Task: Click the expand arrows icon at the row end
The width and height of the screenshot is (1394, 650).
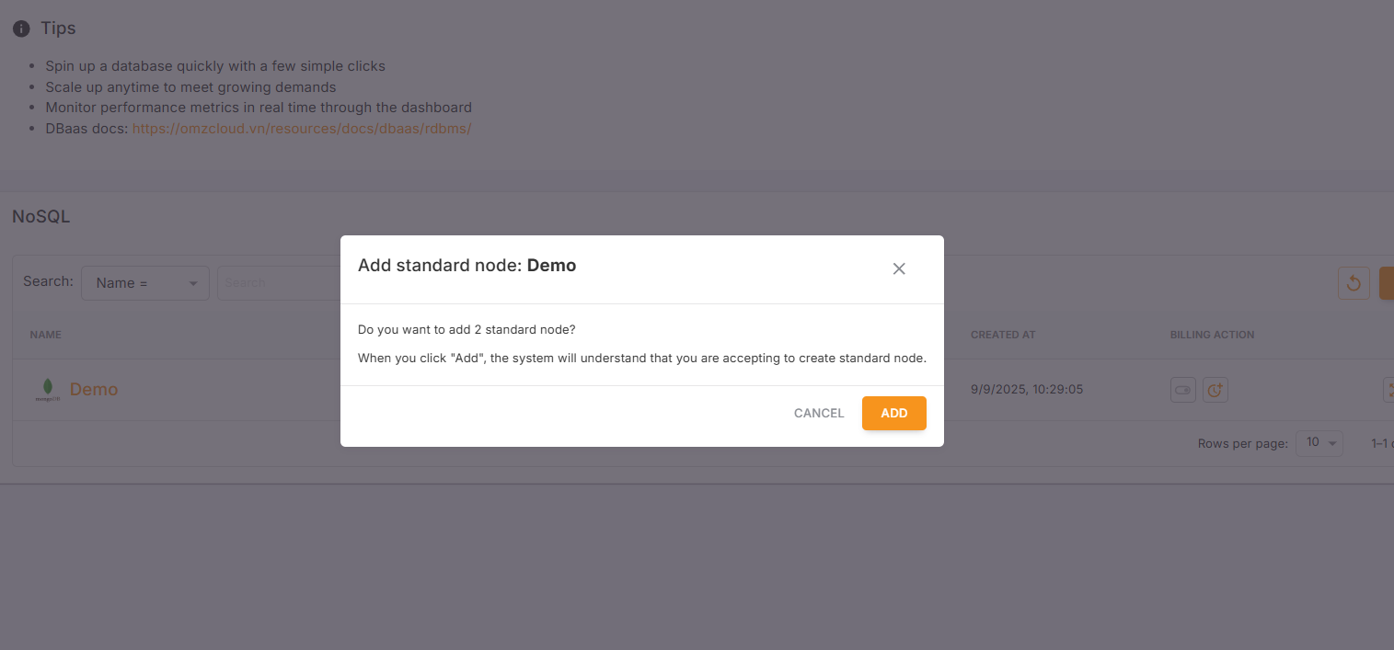Action: pyautogui.click(x=1389, y=390)
